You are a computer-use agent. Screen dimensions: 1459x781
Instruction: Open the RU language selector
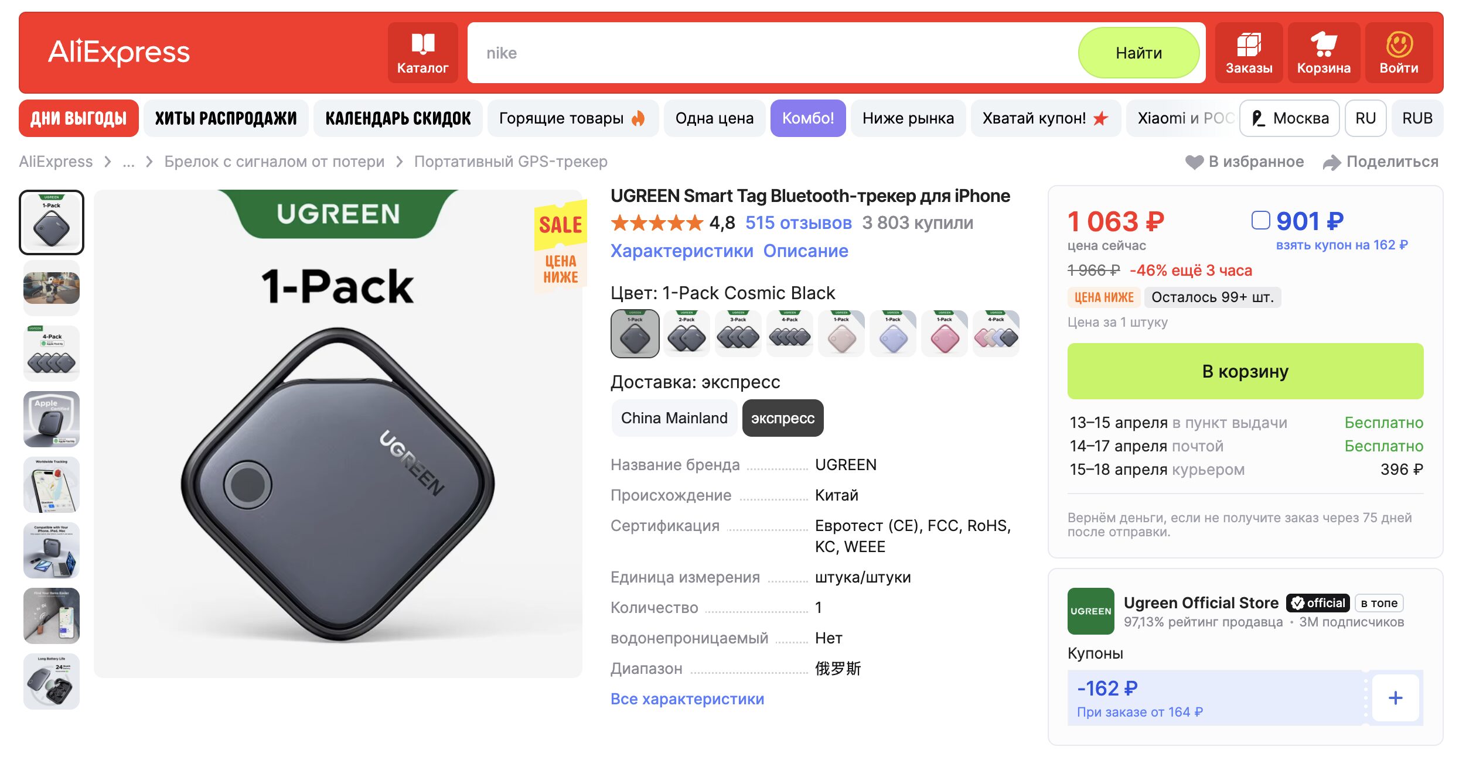(1365, 118)
